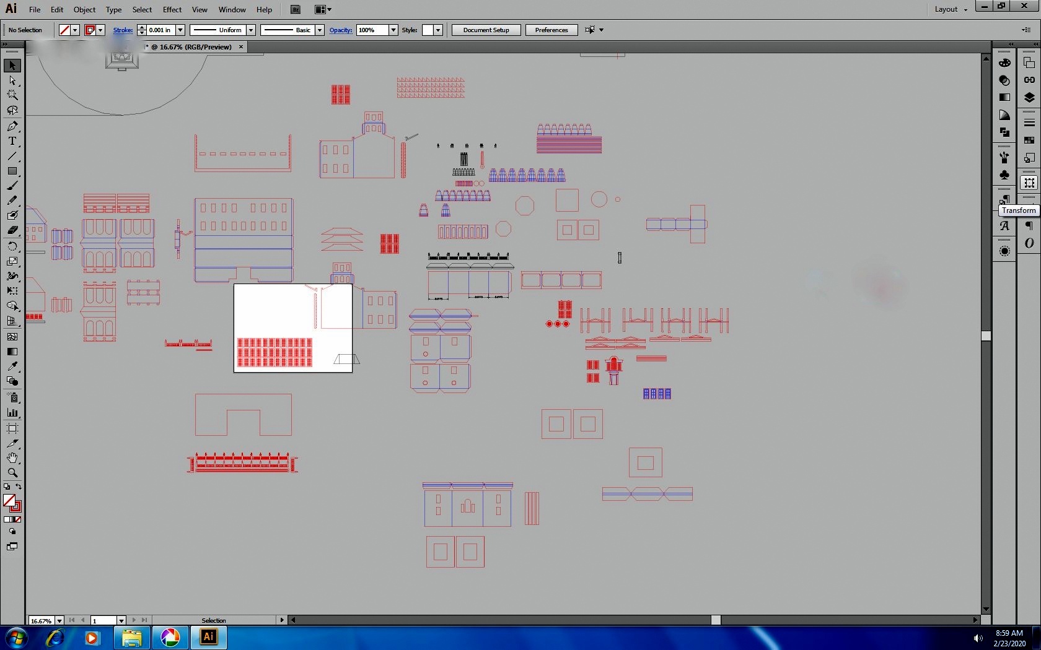Reset to default fill and stroke
Screen dimensions: 1041x650
coord(7,487)
